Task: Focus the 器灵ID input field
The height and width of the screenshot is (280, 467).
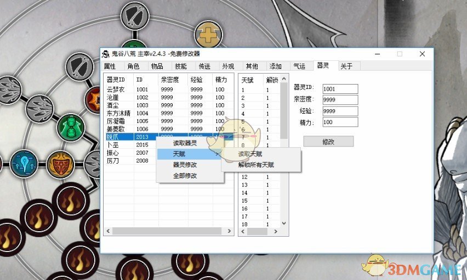Action: click(x=340, y=89)
